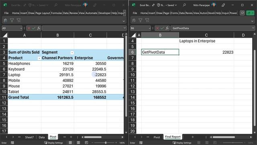Switch to Sheet7 tab in left window
Image resolution: width=257 pixels, height=145 pixels.
pos(29,137)
